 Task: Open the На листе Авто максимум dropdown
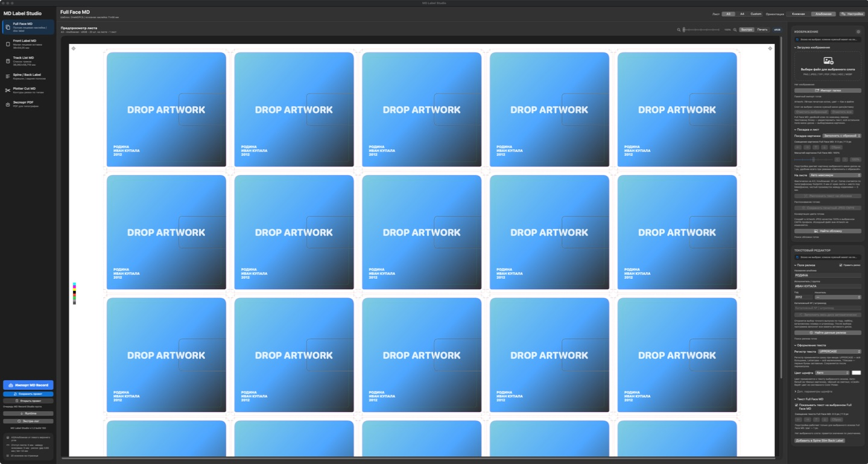pos(835,175)
